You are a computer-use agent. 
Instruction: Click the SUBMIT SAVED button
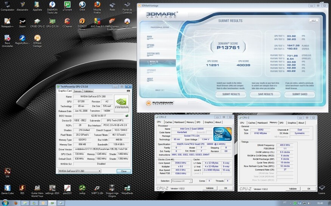pyautogui.click(x=300, y=95)
